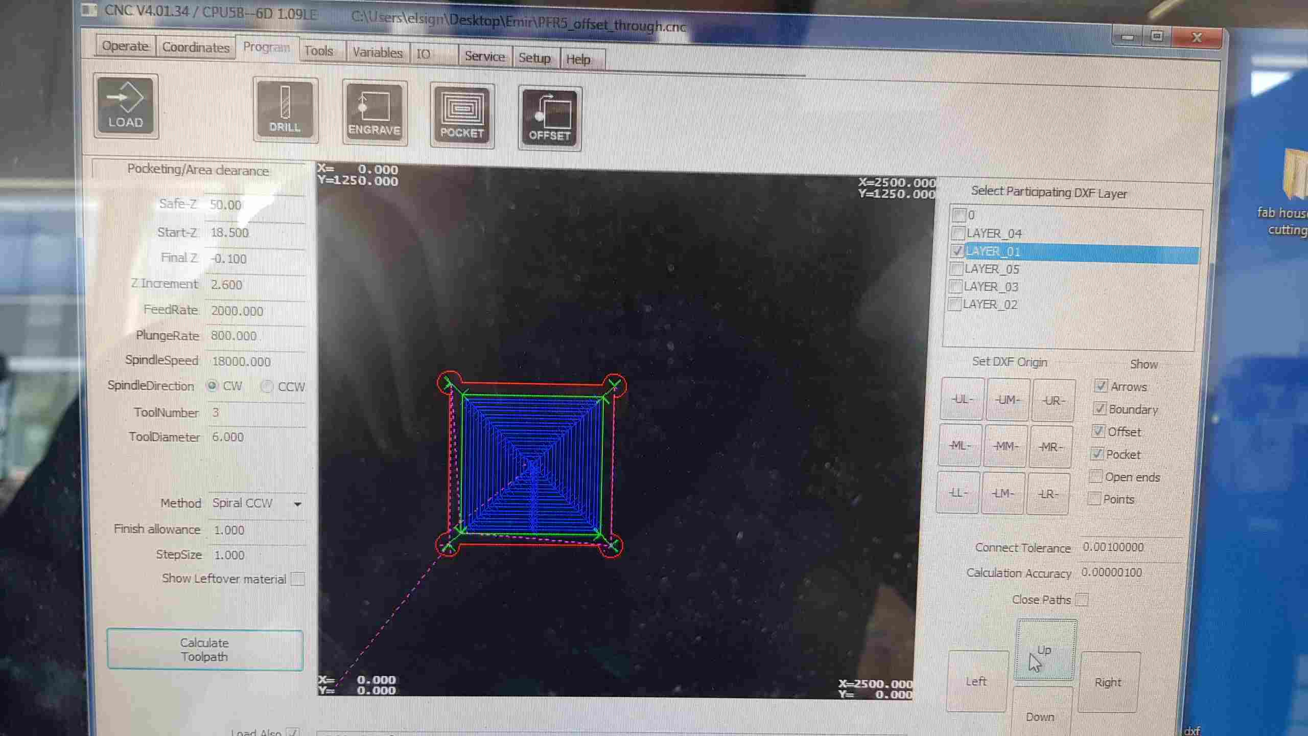Set DXF origin to lower-right (LR)
The width and height of the screenshot is (1308, 736).
1047,494
